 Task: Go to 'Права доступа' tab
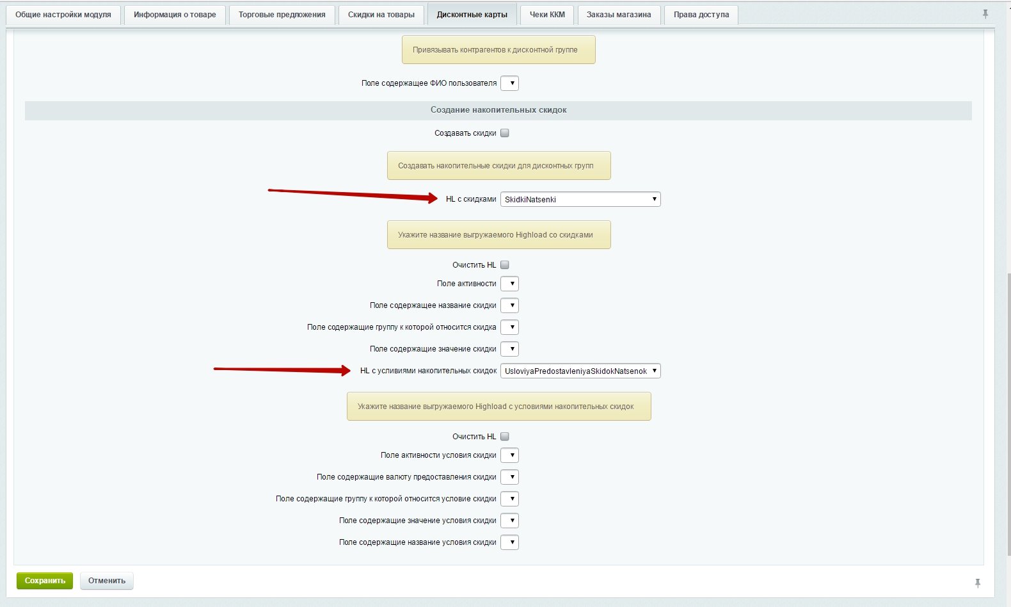701,15
